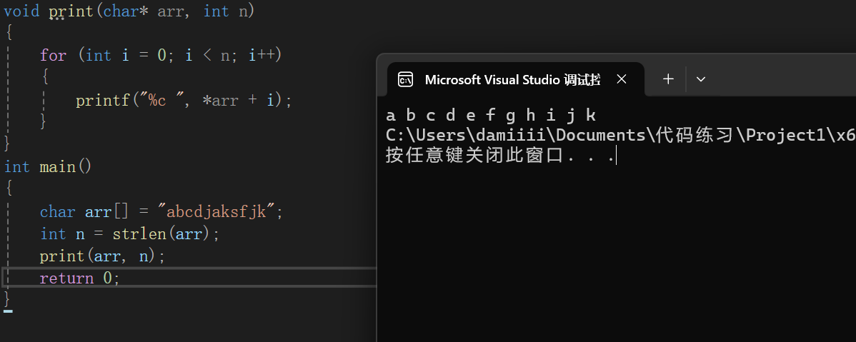Screen dimensions: 856x342
Task: Expand the terminal profile dropdown chevron
Action: click(701, 79)
